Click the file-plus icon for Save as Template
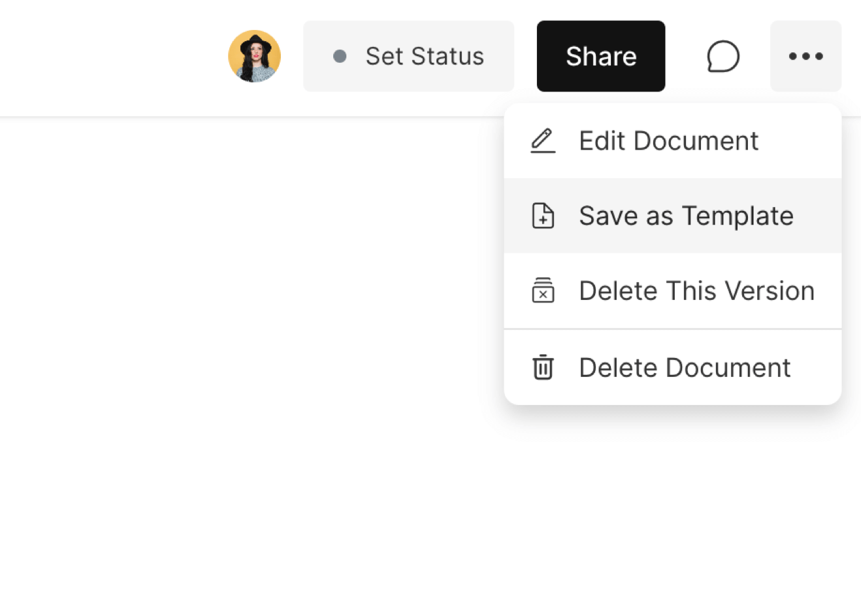This screenshot has width=861, height=599. [542, 216]
